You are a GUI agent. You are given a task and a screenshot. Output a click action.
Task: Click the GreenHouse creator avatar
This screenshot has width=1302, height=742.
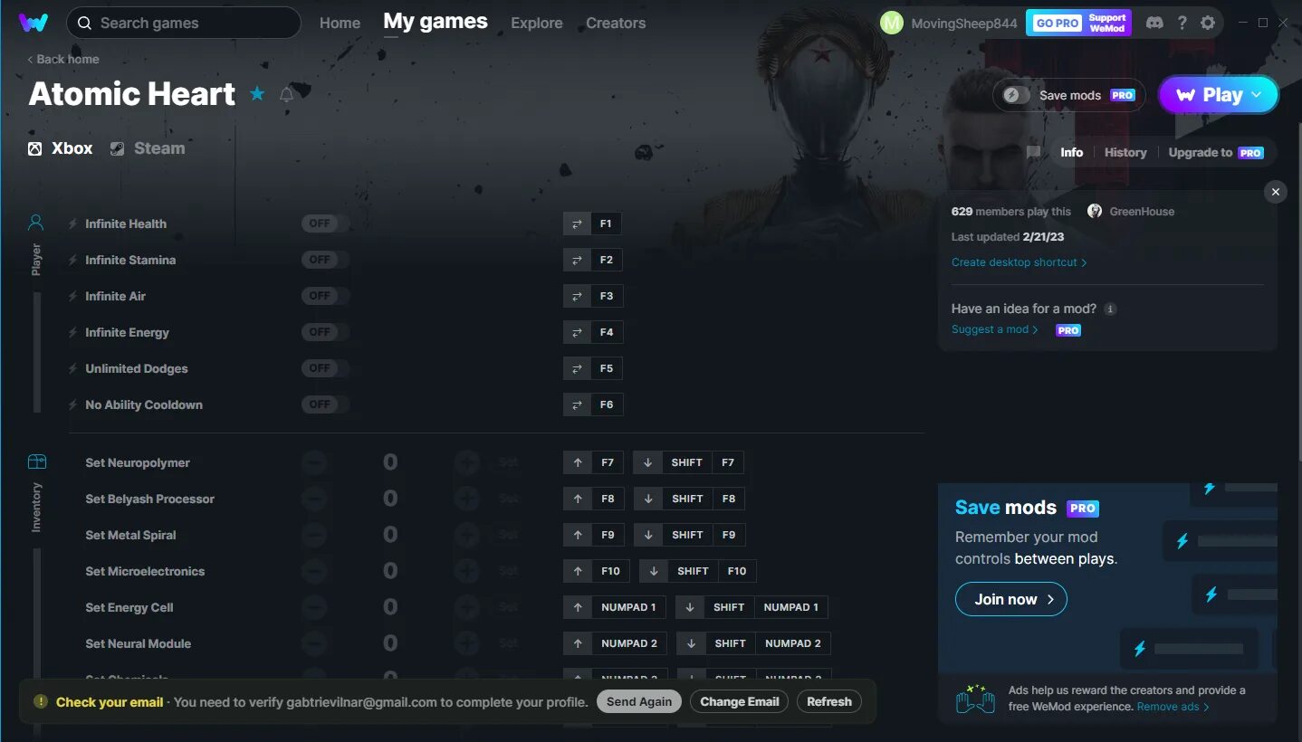[1095, 211]
